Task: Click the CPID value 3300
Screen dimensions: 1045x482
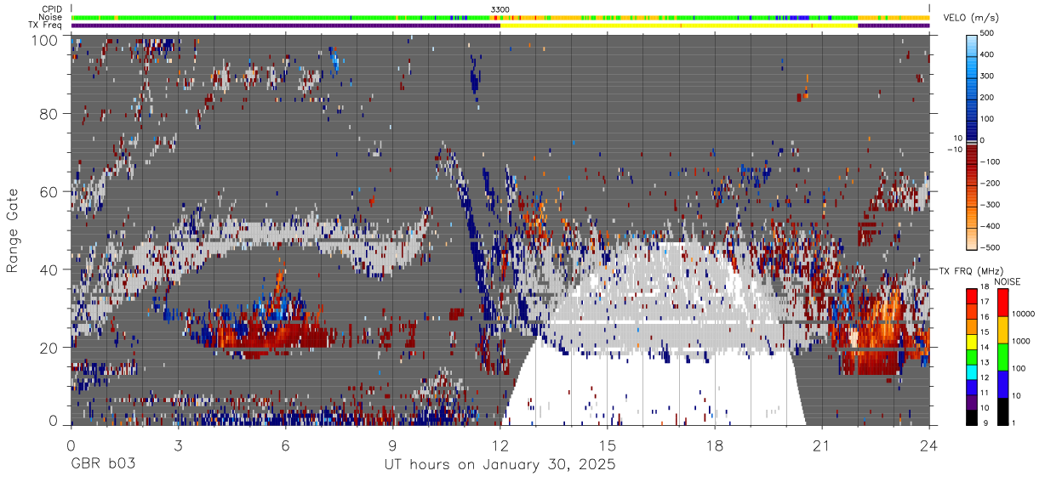Action: point(500,9)
